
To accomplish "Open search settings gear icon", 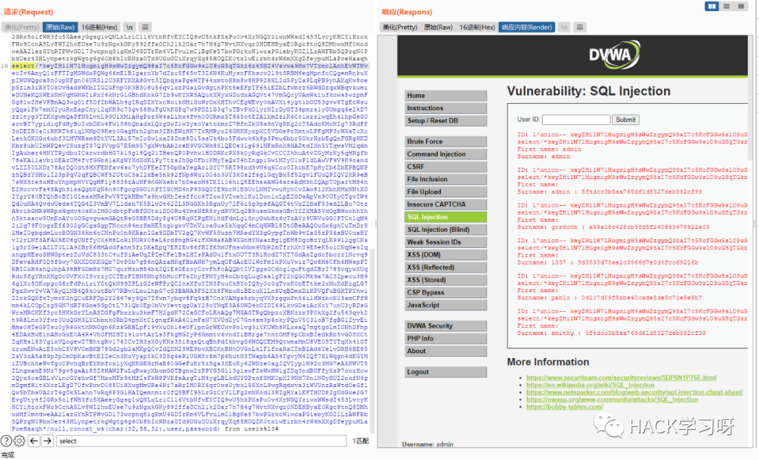I will point(20,440).
